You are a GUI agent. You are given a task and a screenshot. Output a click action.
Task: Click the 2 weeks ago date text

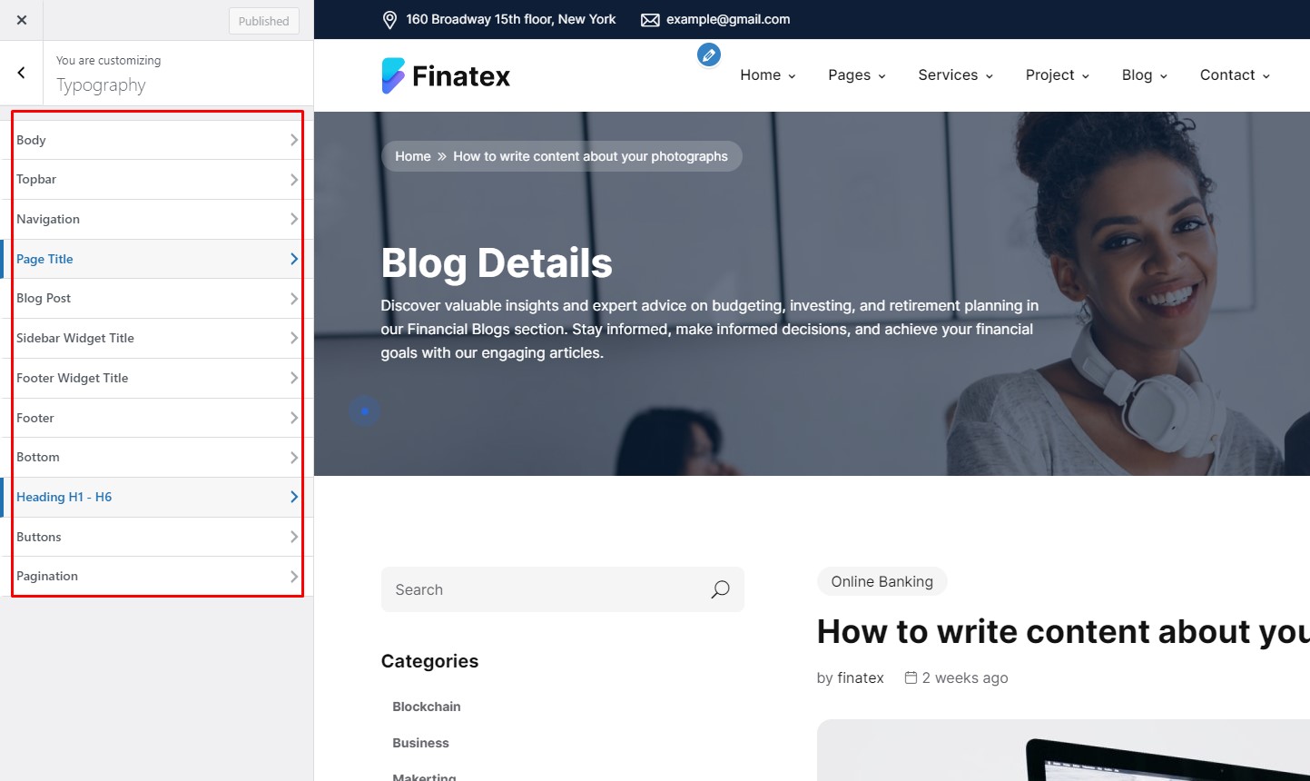point(965,677)
